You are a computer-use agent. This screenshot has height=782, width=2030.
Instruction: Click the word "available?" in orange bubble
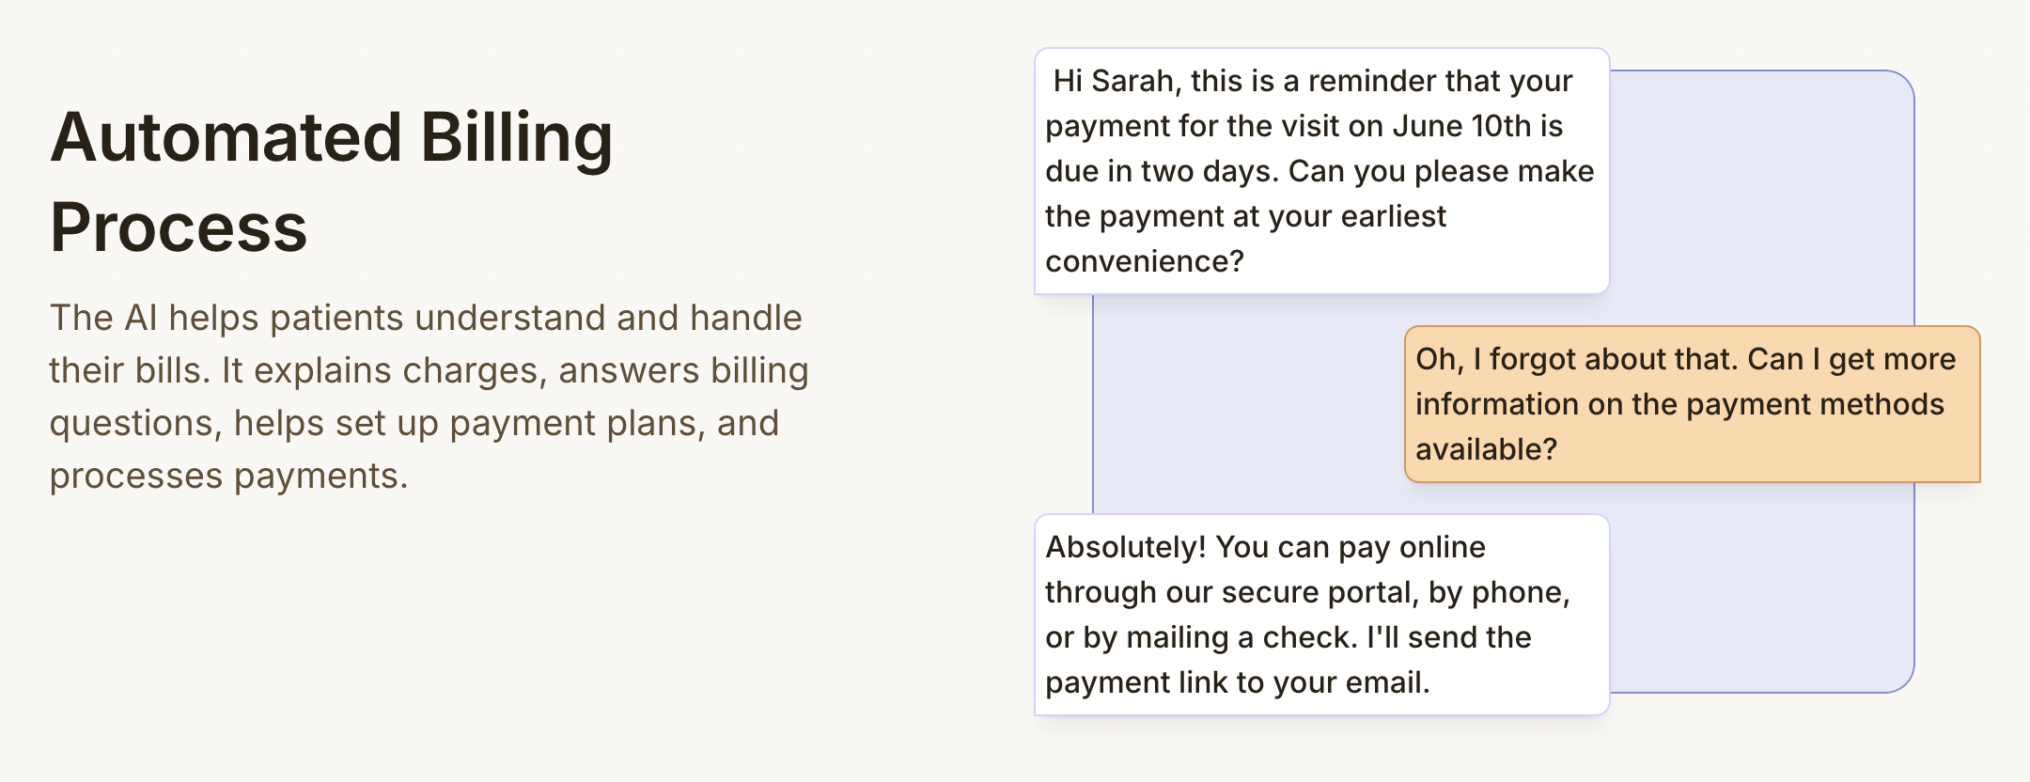pyautogui.click(x=1486, y=449)
